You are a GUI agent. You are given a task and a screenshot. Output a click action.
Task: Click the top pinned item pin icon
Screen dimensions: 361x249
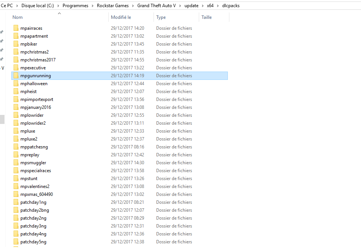point(2,32)
